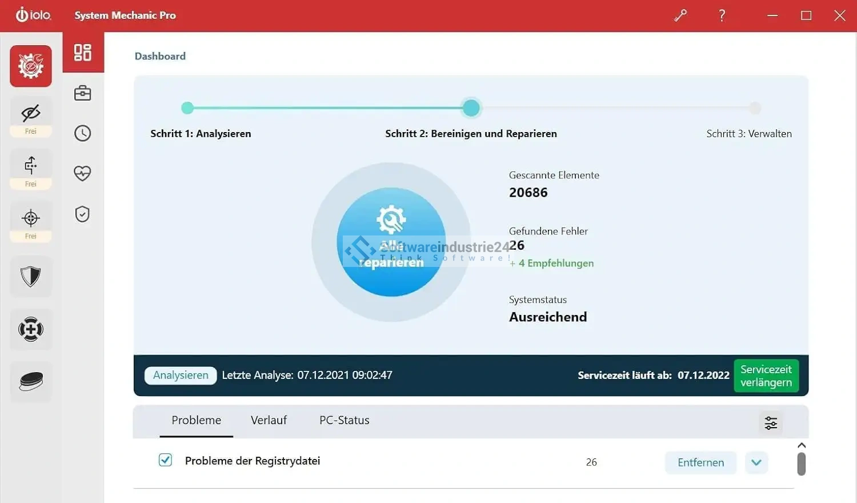The width and height of the screenshot is (857, 503).
Task: Open the question mark help icon
Action: [x=722, y=15]
